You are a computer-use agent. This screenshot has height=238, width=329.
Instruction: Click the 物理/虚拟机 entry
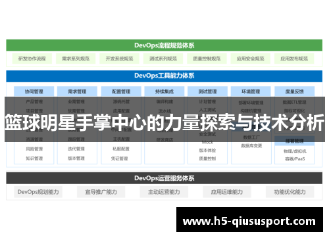point(295,151)
